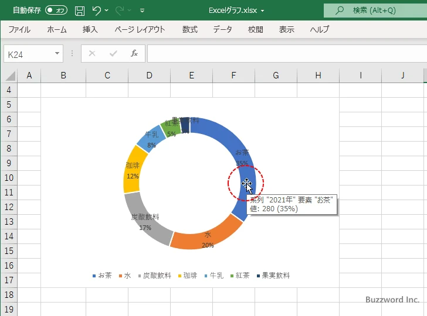Open the 校閲 tab
This screenshot has height=316, width=427.
point(256,29)
